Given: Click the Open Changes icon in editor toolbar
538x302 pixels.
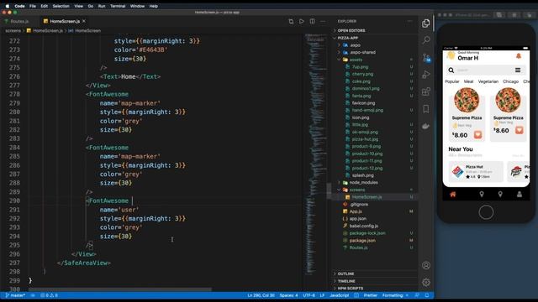Looking at the screenshot, I should pyautogui.click(x=291, y=21).
